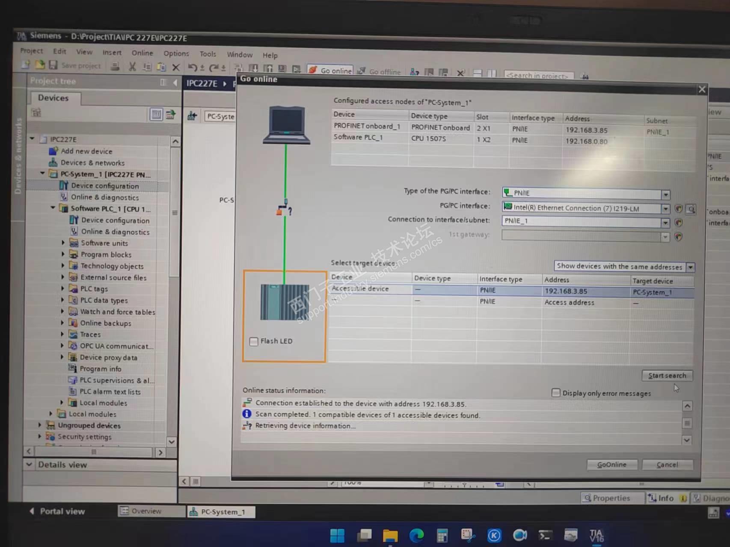Click the Add new device icon
The image size is (730, 547).
[53, 151]
